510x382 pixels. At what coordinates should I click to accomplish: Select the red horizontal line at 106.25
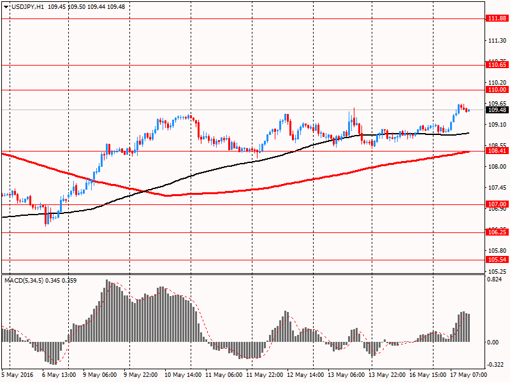244,232
